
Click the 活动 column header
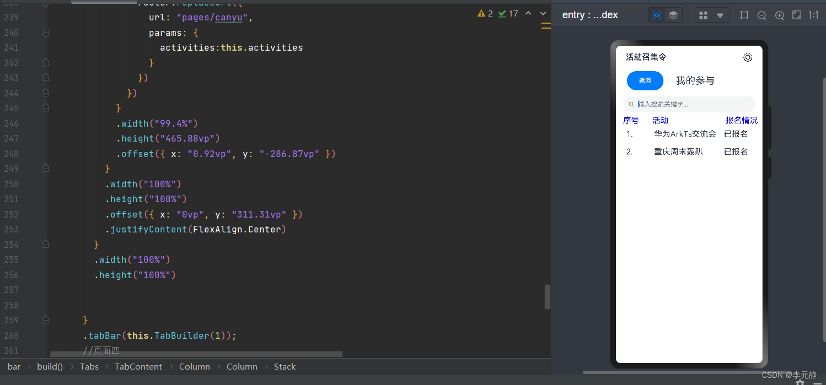click(660, 120)
